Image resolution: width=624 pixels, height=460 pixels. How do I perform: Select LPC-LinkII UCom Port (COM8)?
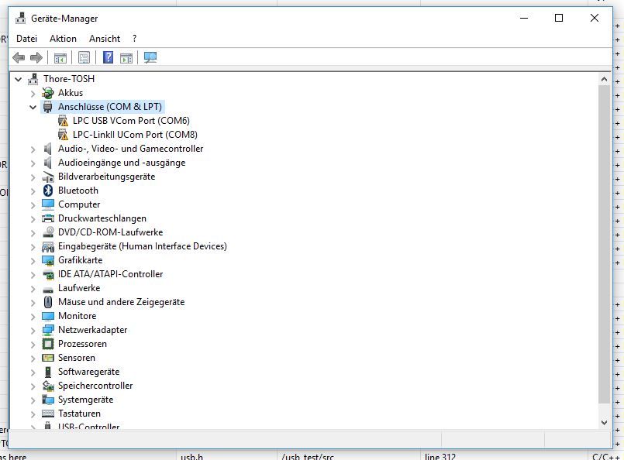pyautogui.click(x=135, y=135)
